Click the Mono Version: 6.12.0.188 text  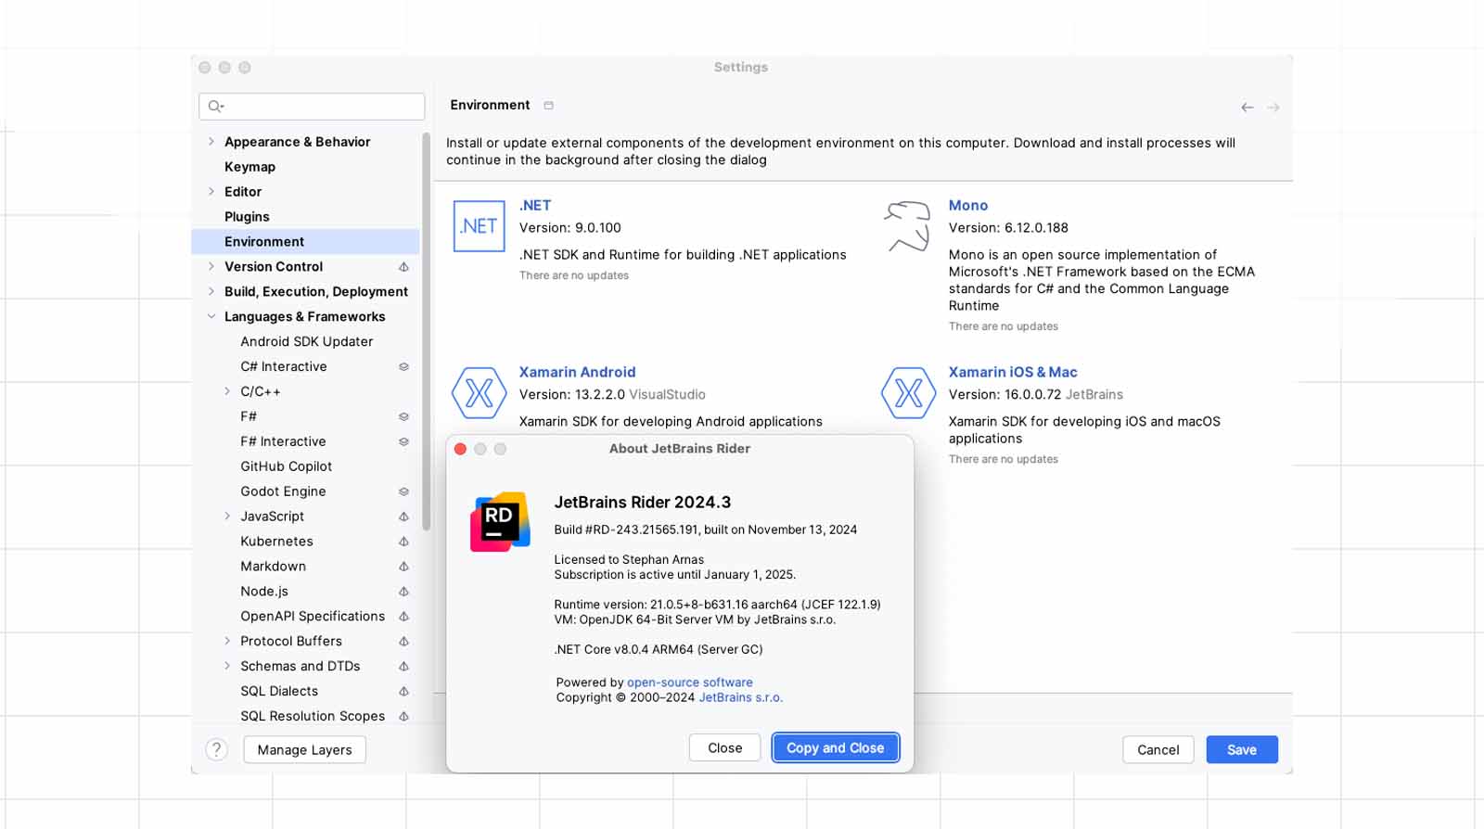click(x=1008, y=228)
